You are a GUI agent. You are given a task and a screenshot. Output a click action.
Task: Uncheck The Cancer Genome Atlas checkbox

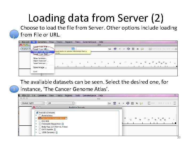40,118
